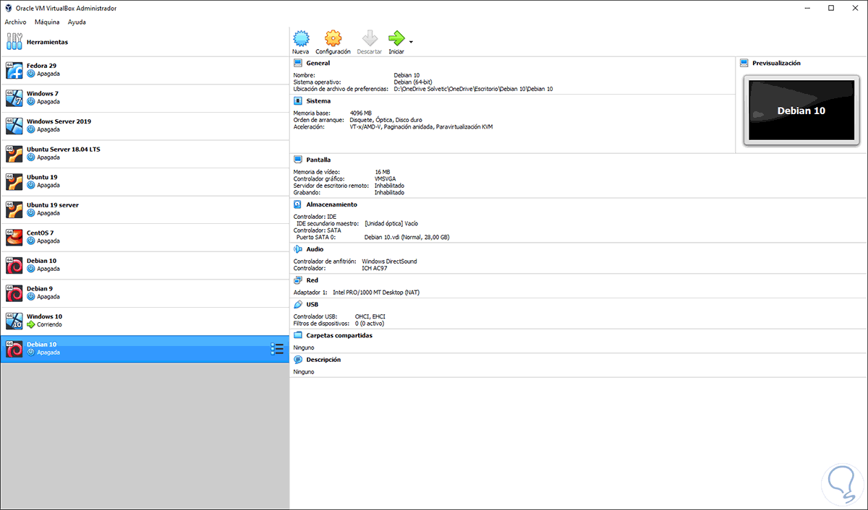Open the Archivo menu
Image resolution: width=868 pixels, height=510 pixels.
(x=15, y=22)
